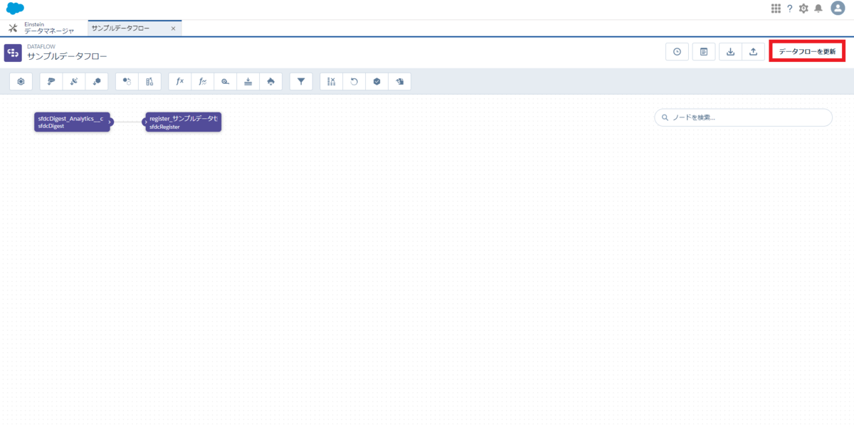Image resolution: width=854 pixels, height=427 pixels.
Task: Add an sfdcRegister node from toolbar
Action: coord(377,82)
